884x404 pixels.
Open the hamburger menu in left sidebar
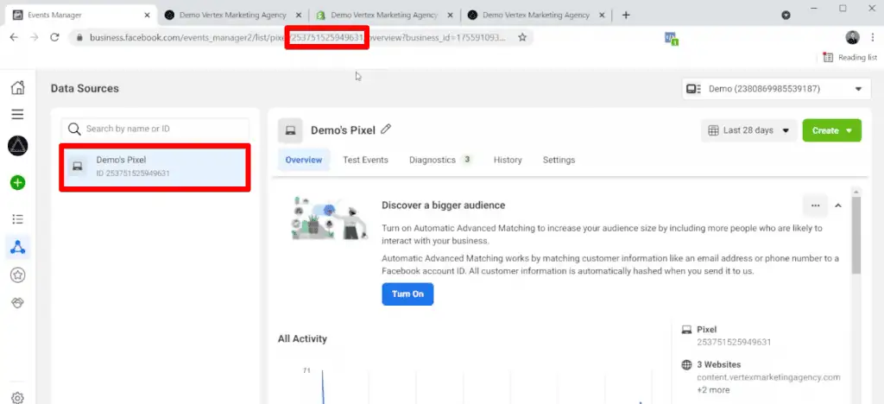coord(17,115)
